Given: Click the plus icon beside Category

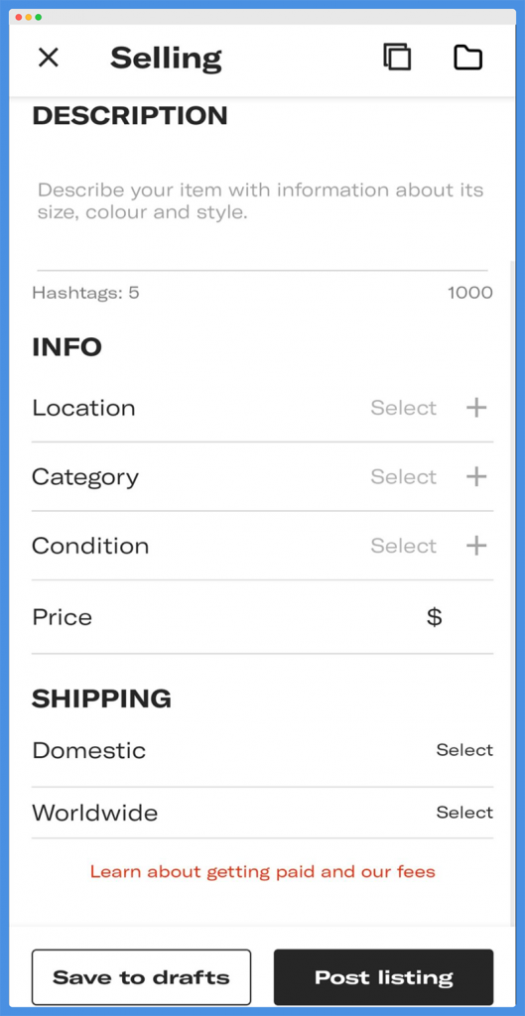Looking at the screenshot, I should (x=476, y=477).
